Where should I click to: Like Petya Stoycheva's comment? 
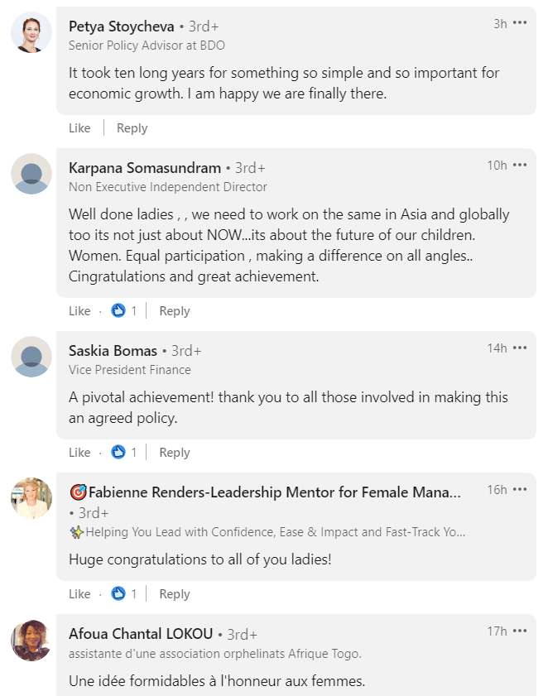[x=79, y=127]
